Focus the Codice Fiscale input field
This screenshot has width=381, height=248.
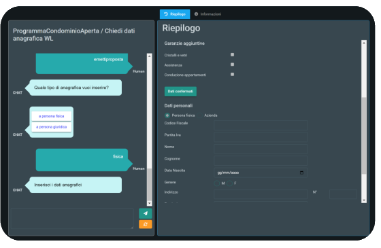pos(261,125)
